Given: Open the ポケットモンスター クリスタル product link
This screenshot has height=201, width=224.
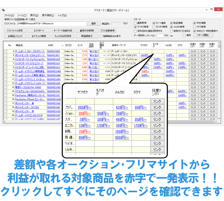Looking at the screenshot, I should [x=27, y=107].
